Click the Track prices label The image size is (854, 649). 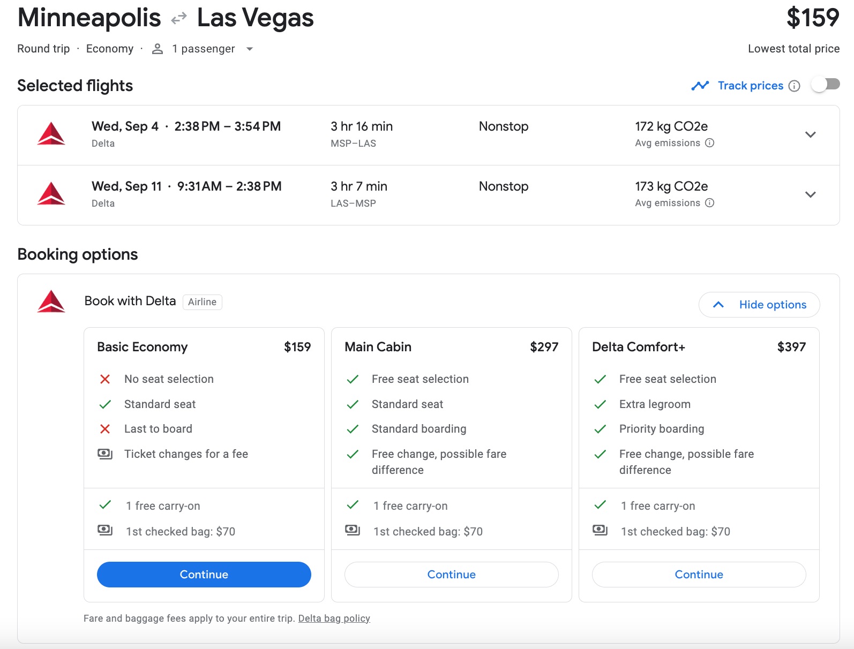(x=751, y=86)
